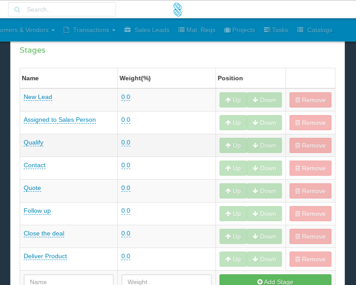Screen dimensions: 356x285
Task: Expand the Customers & Vendors dropdown
Action: click(27, 30)
